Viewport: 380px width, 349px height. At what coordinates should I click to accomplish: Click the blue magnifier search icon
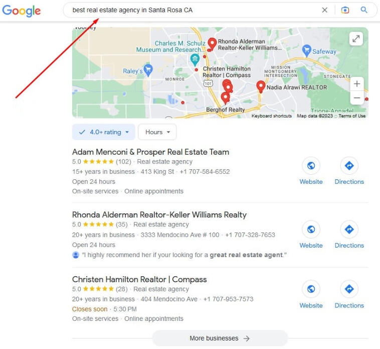(x=364, y=10)
